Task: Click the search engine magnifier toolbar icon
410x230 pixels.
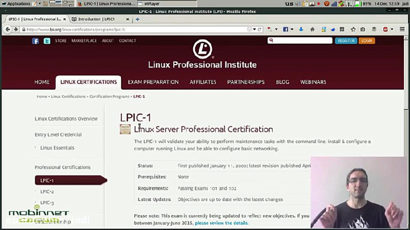Action: click(x=270, y=30)
